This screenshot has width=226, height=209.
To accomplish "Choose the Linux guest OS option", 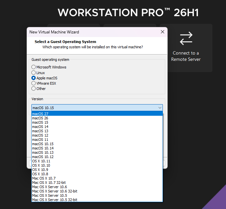I will coord(33,72).
